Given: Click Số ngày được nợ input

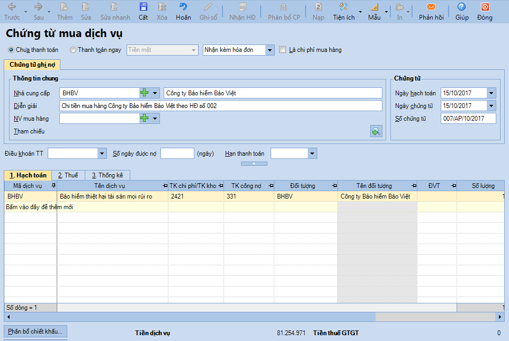Looking at the screenshot, I should coord(177,153).
